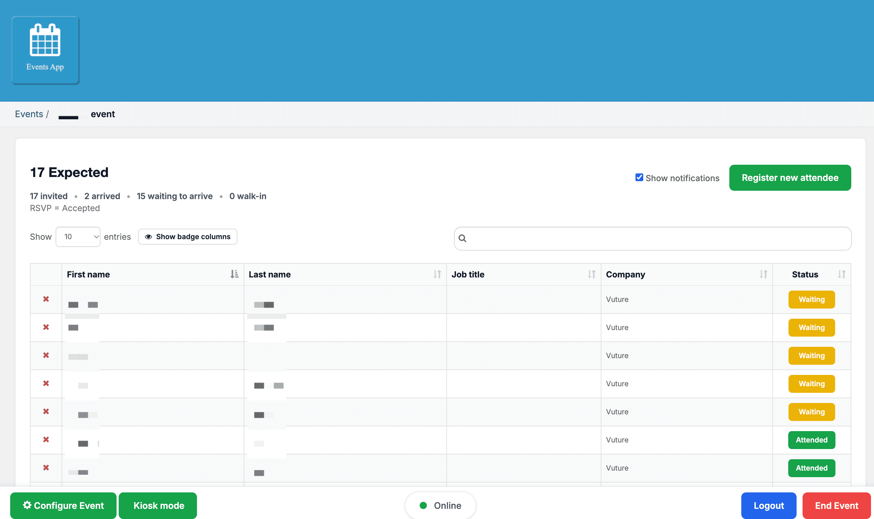End the event with the End Event button
Screen dimensions: 874x519
836,505
